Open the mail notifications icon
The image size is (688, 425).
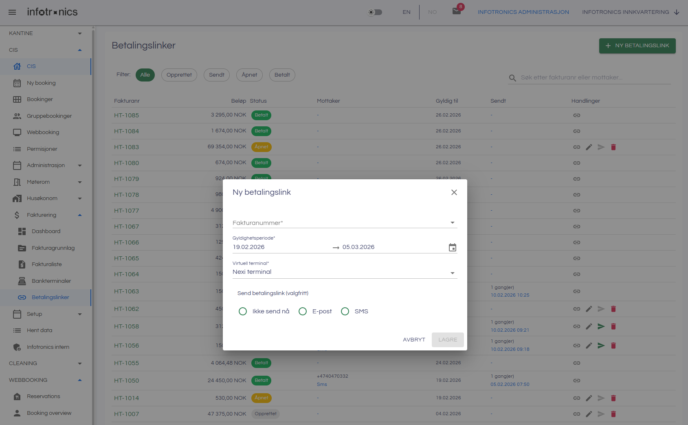457,11
